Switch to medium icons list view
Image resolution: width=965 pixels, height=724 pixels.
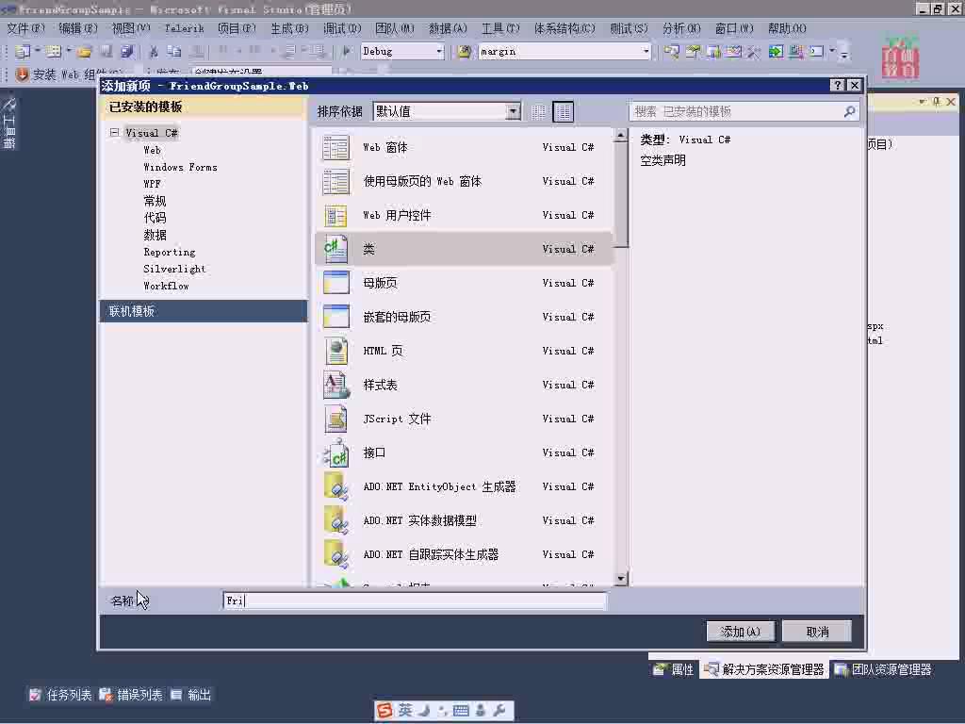coord(564,111)
